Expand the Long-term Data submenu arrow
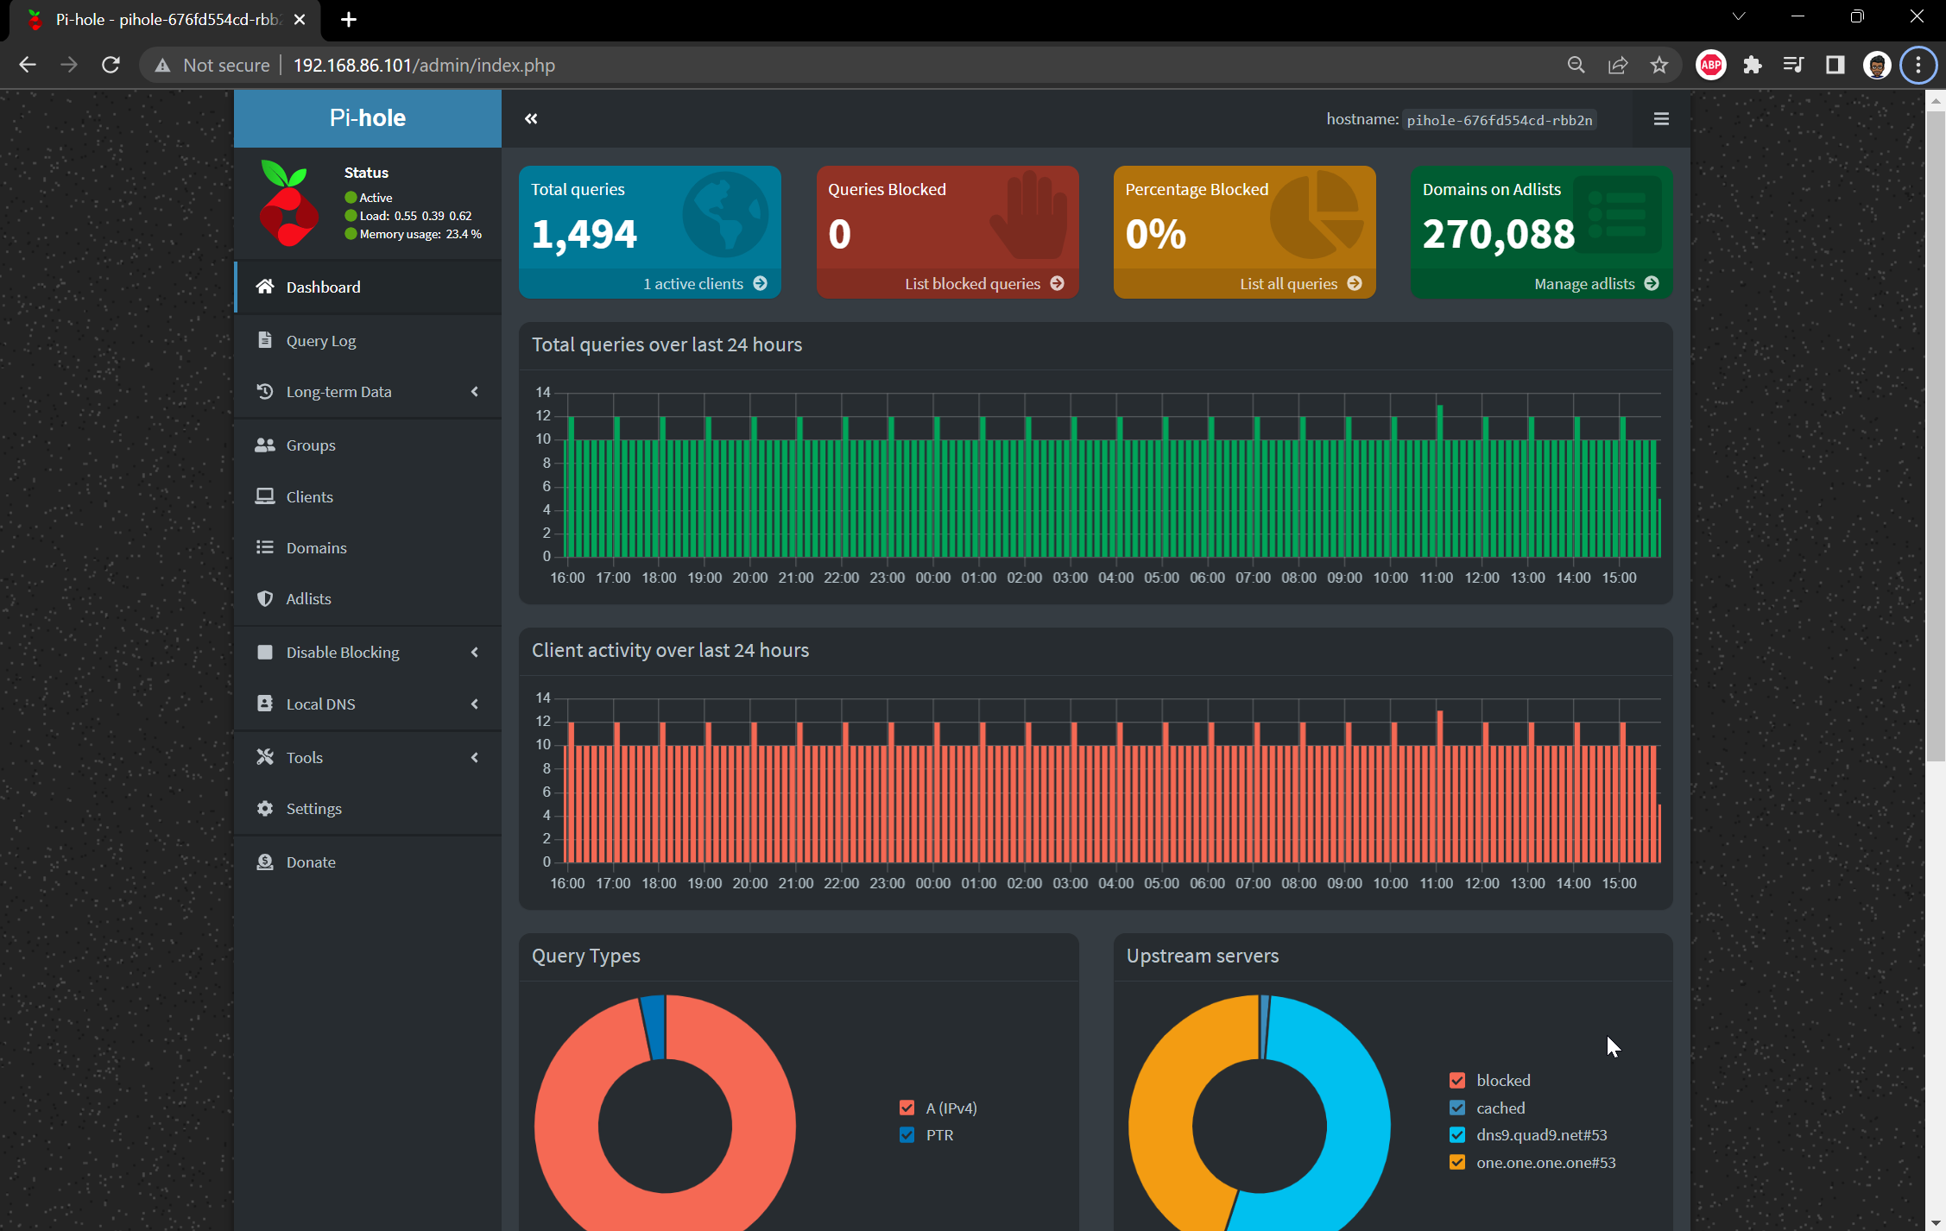The image size is (1946, 1231). (x=474, y=391)
